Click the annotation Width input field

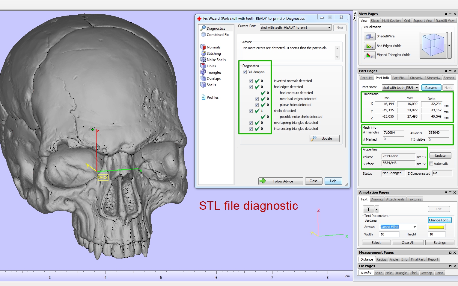(x=389, y=234)
